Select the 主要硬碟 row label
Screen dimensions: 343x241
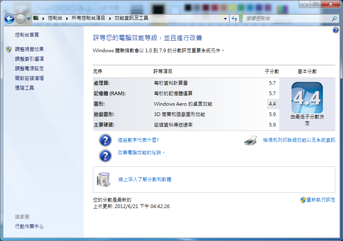(104, 125)
